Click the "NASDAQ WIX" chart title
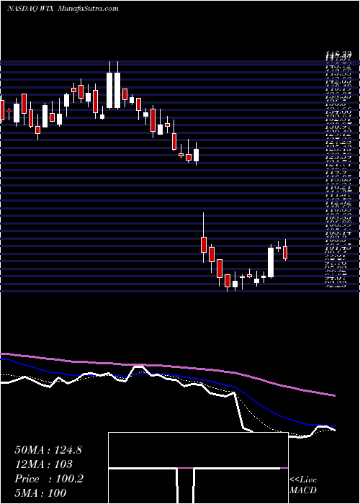 click(30, 9)
